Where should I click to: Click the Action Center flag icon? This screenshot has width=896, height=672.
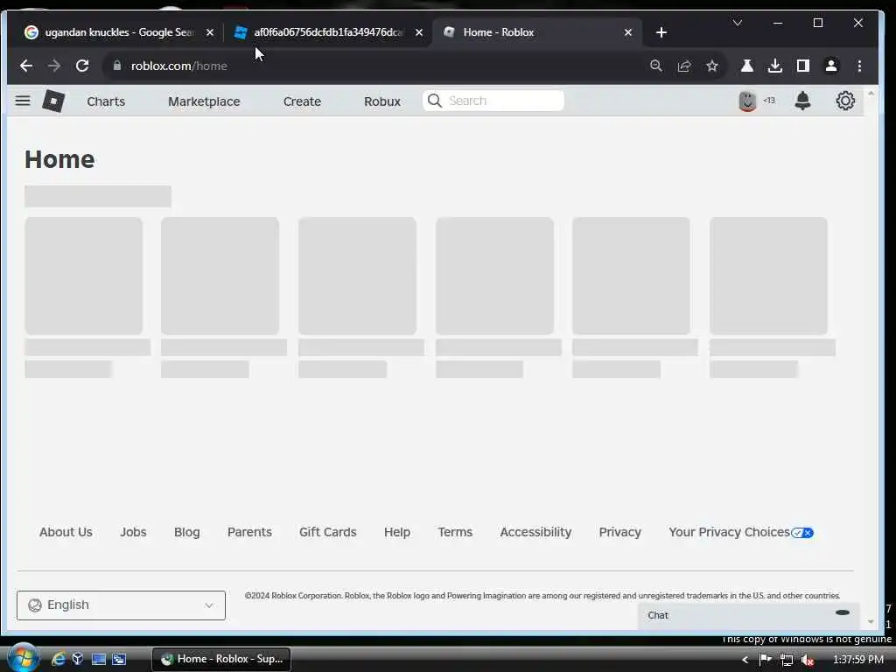point(765,660)
